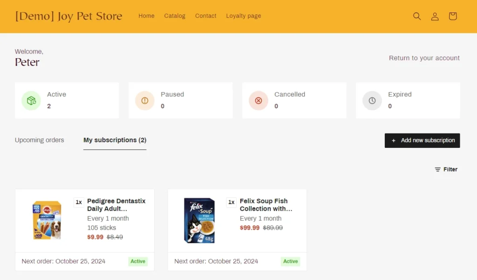Open the Catalog menu item
Image resolution: width=477 pixels, height=280 pixels.
[x=175, y=16]
